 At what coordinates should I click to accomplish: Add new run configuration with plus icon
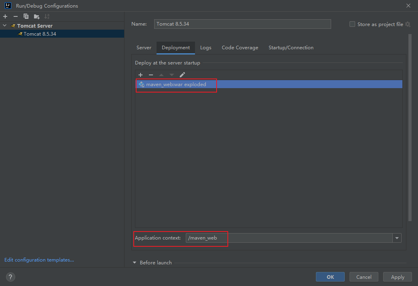[5, 16]
